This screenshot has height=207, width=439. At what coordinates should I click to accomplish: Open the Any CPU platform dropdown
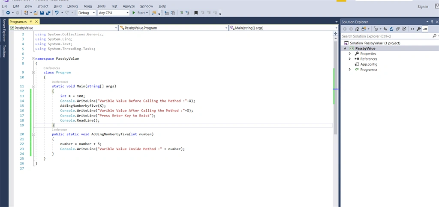[114, 13]
